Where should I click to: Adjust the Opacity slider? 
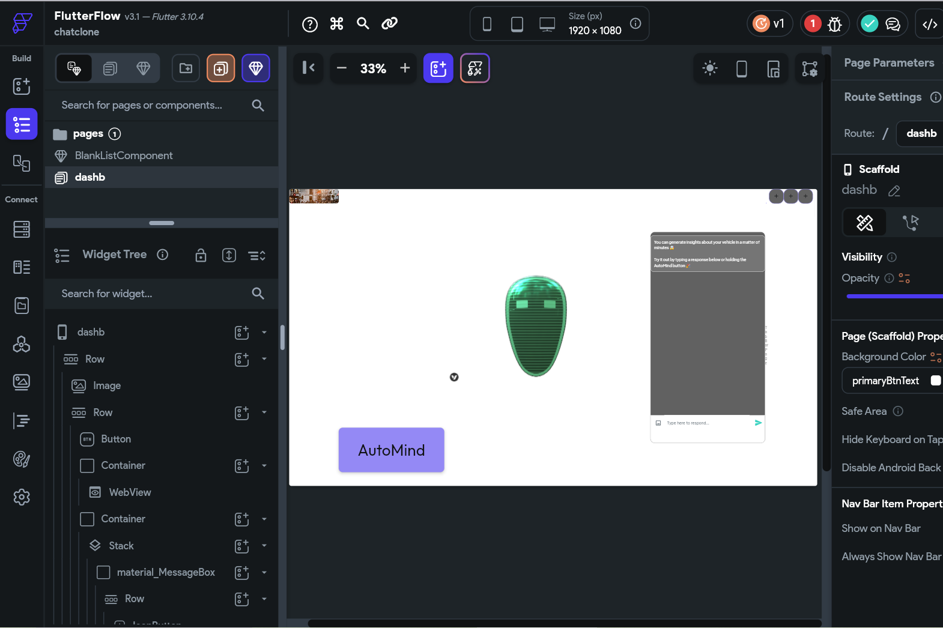895,296
